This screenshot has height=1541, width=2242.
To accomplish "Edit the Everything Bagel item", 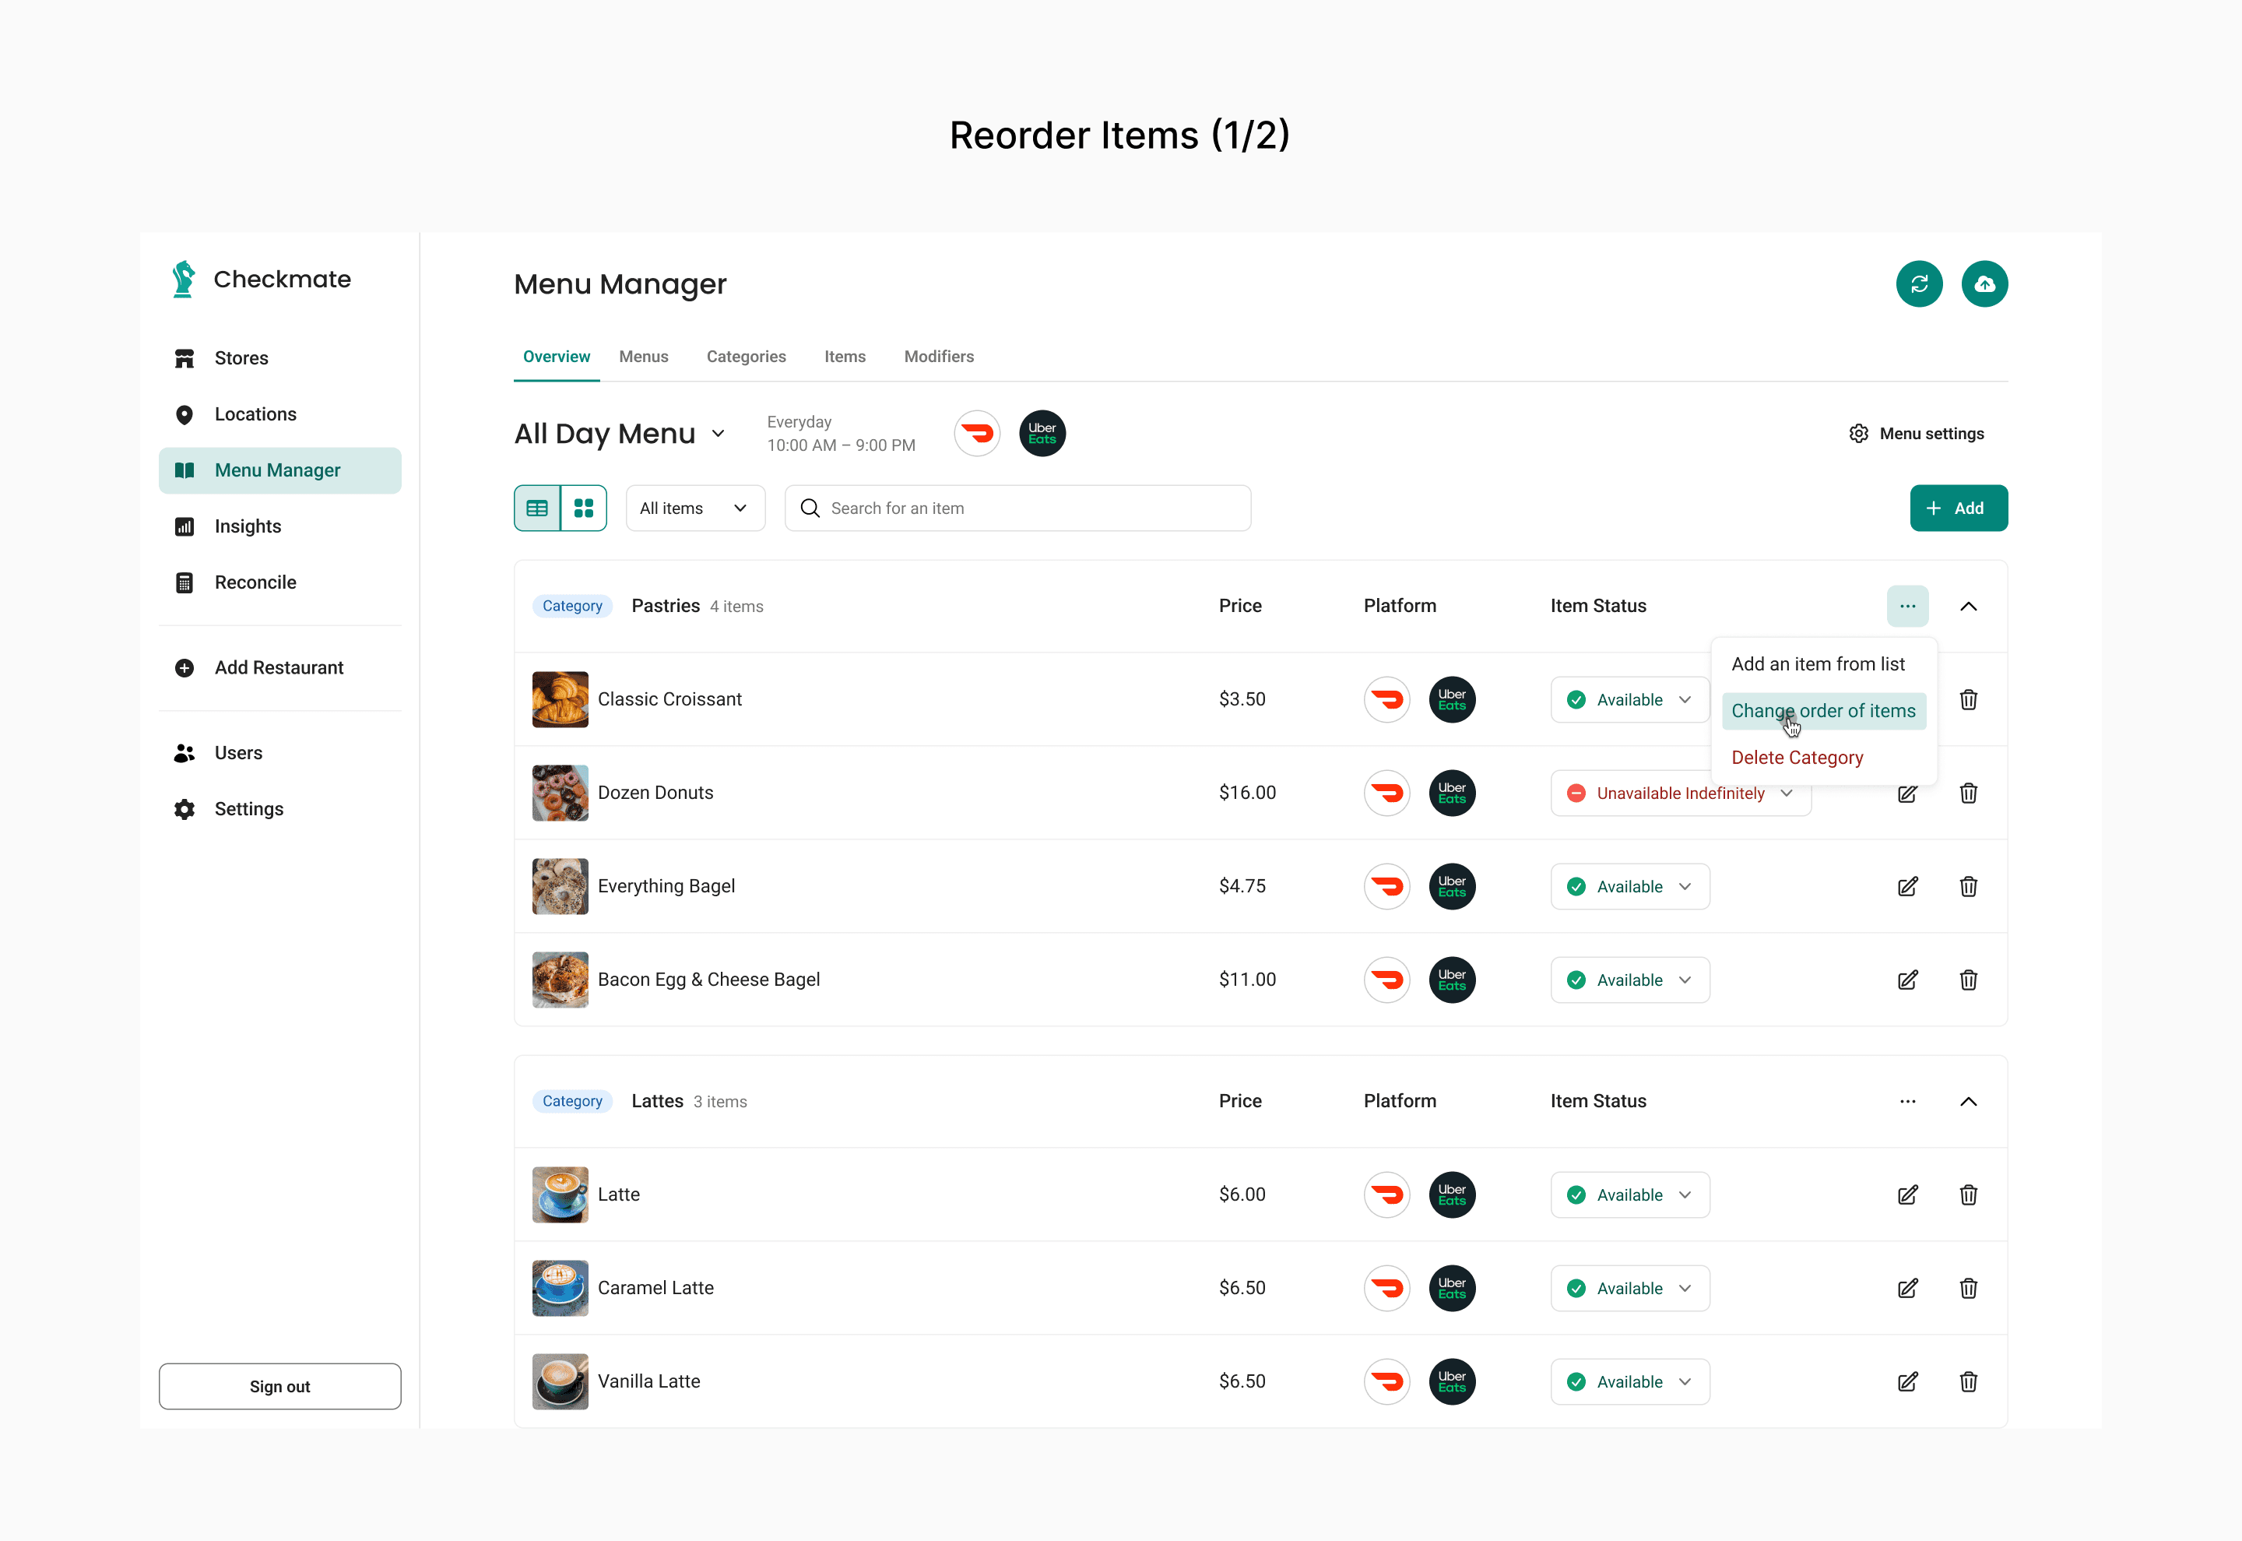I will tap(1907, 886).
